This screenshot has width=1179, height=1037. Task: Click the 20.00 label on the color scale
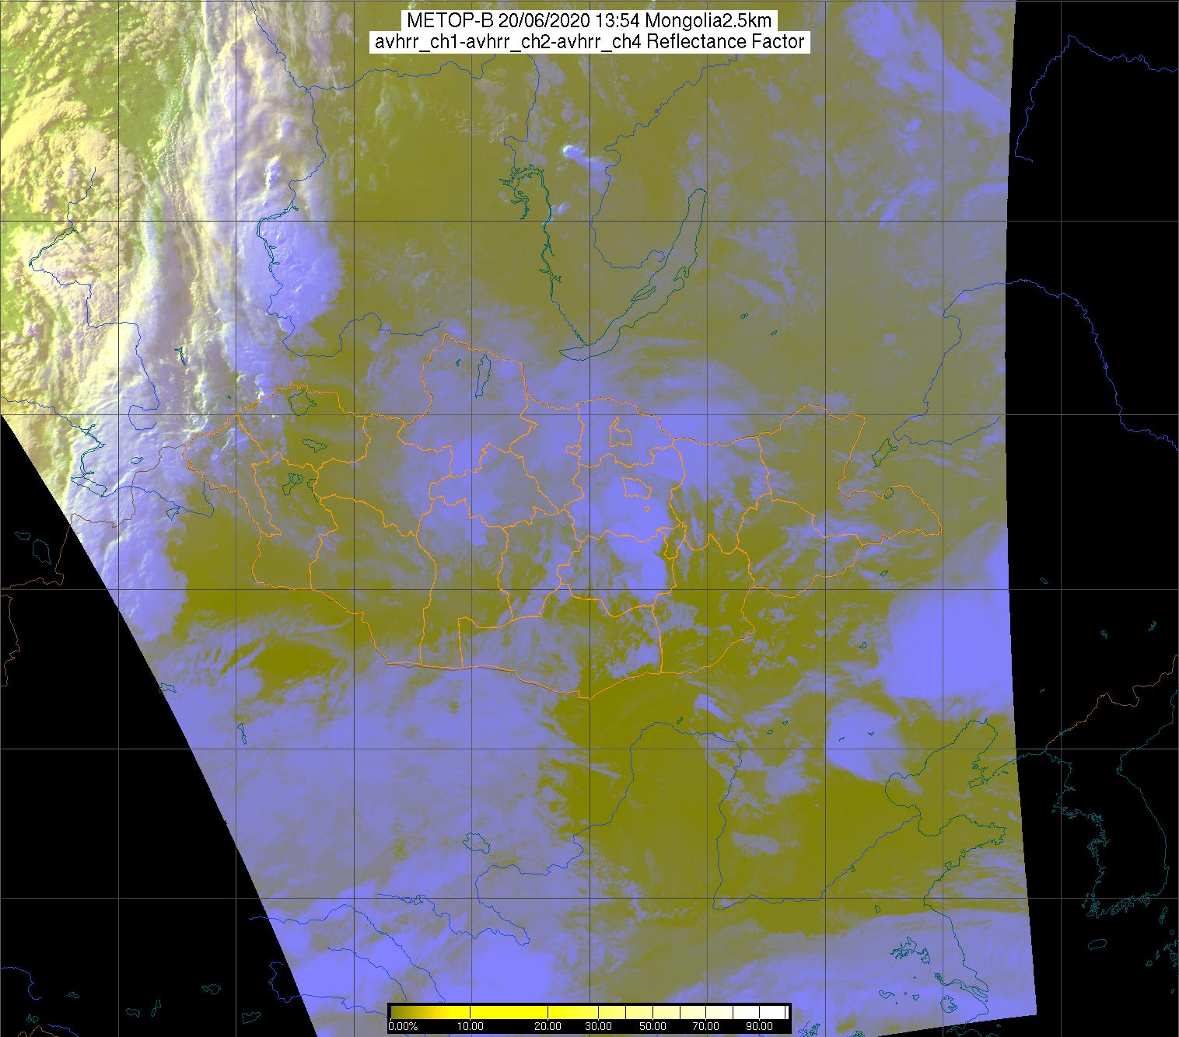(x=548, y=1026)
